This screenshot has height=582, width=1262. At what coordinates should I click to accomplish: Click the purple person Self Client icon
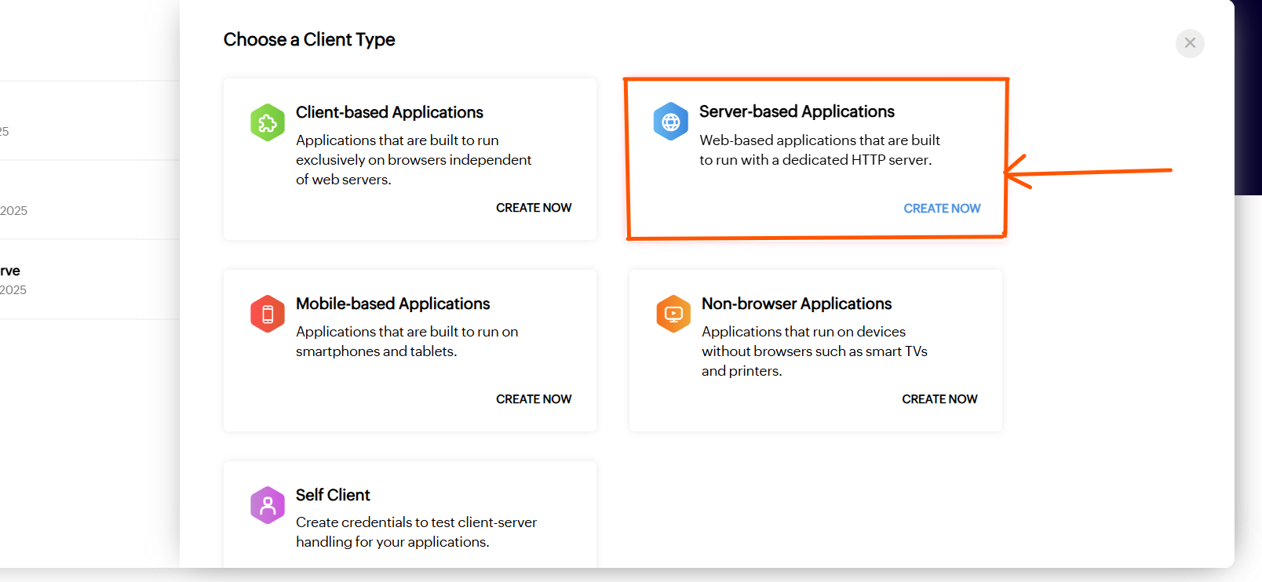(268, 505)
